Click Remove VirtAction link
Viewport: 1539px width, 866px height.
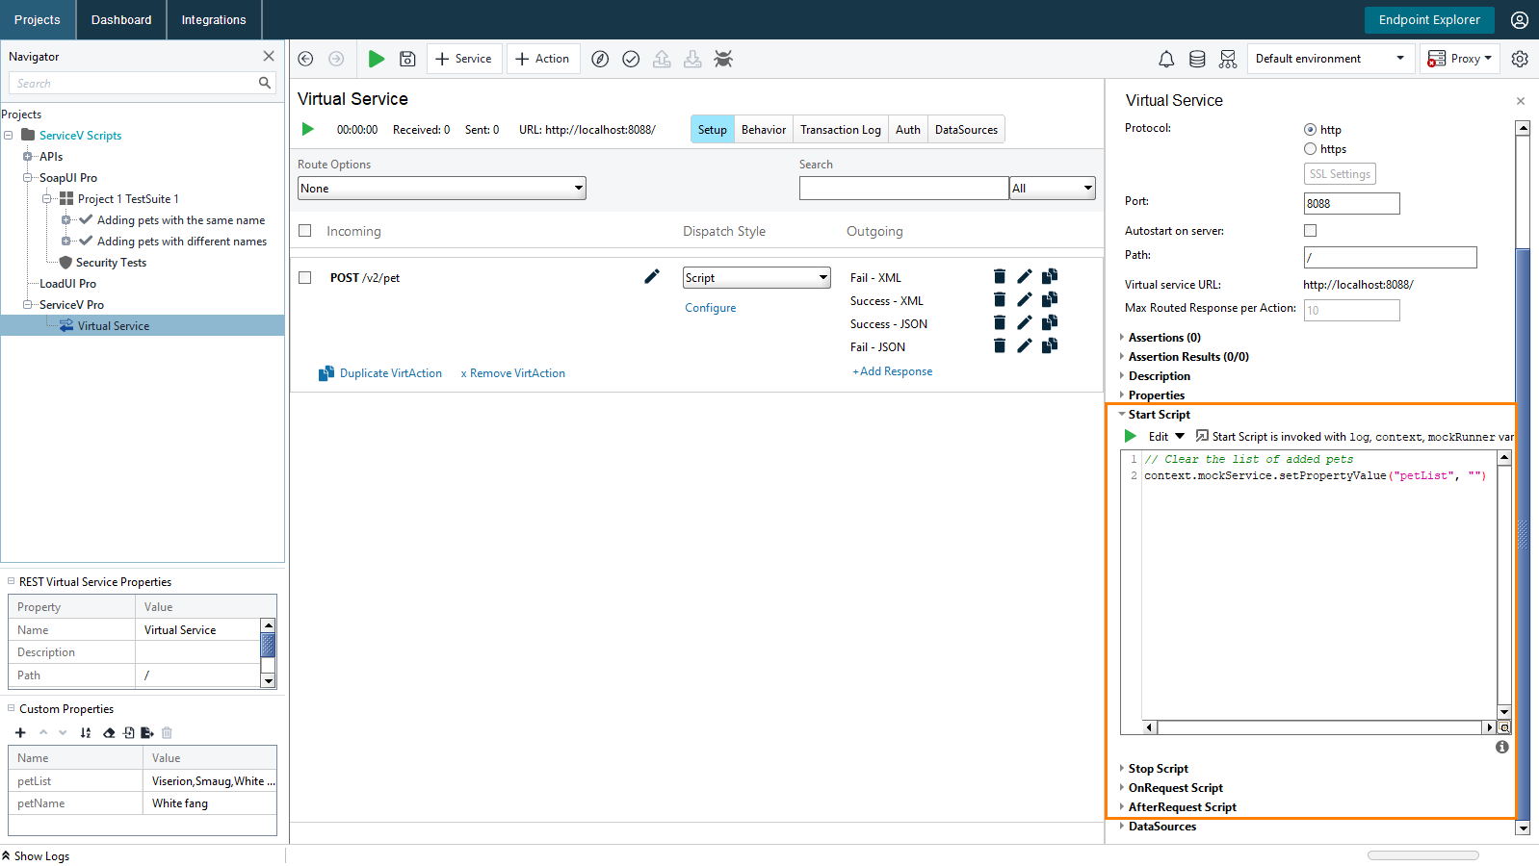[513, 373]
